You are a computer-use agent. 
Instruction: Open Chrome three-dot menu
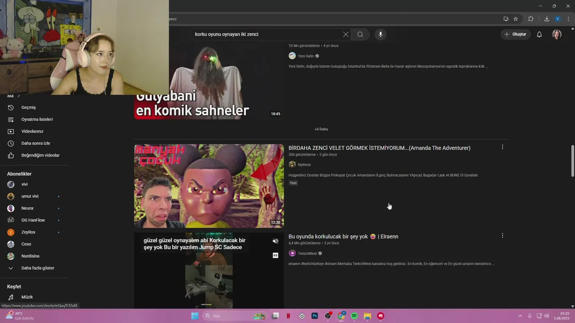pos(569,19)
